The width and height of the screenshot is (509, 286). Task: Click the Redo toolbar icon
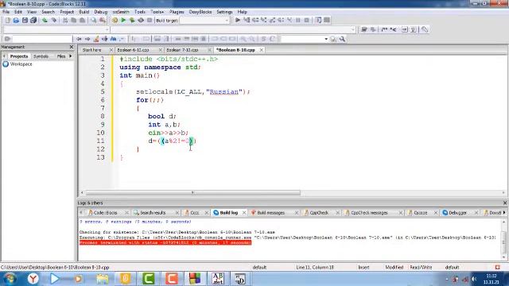click(x=54, y=20)
